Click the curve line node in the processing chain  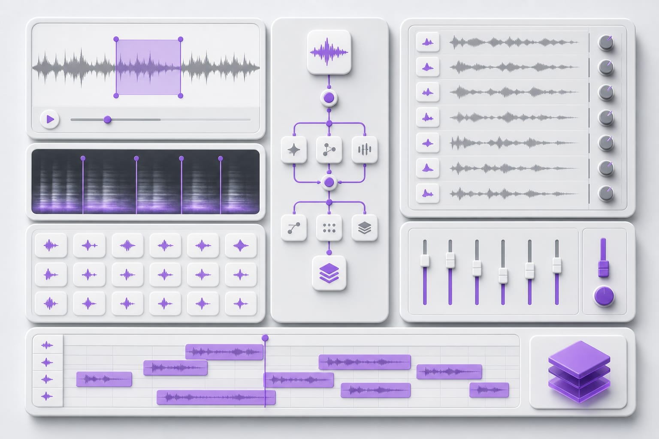[294, 228]
